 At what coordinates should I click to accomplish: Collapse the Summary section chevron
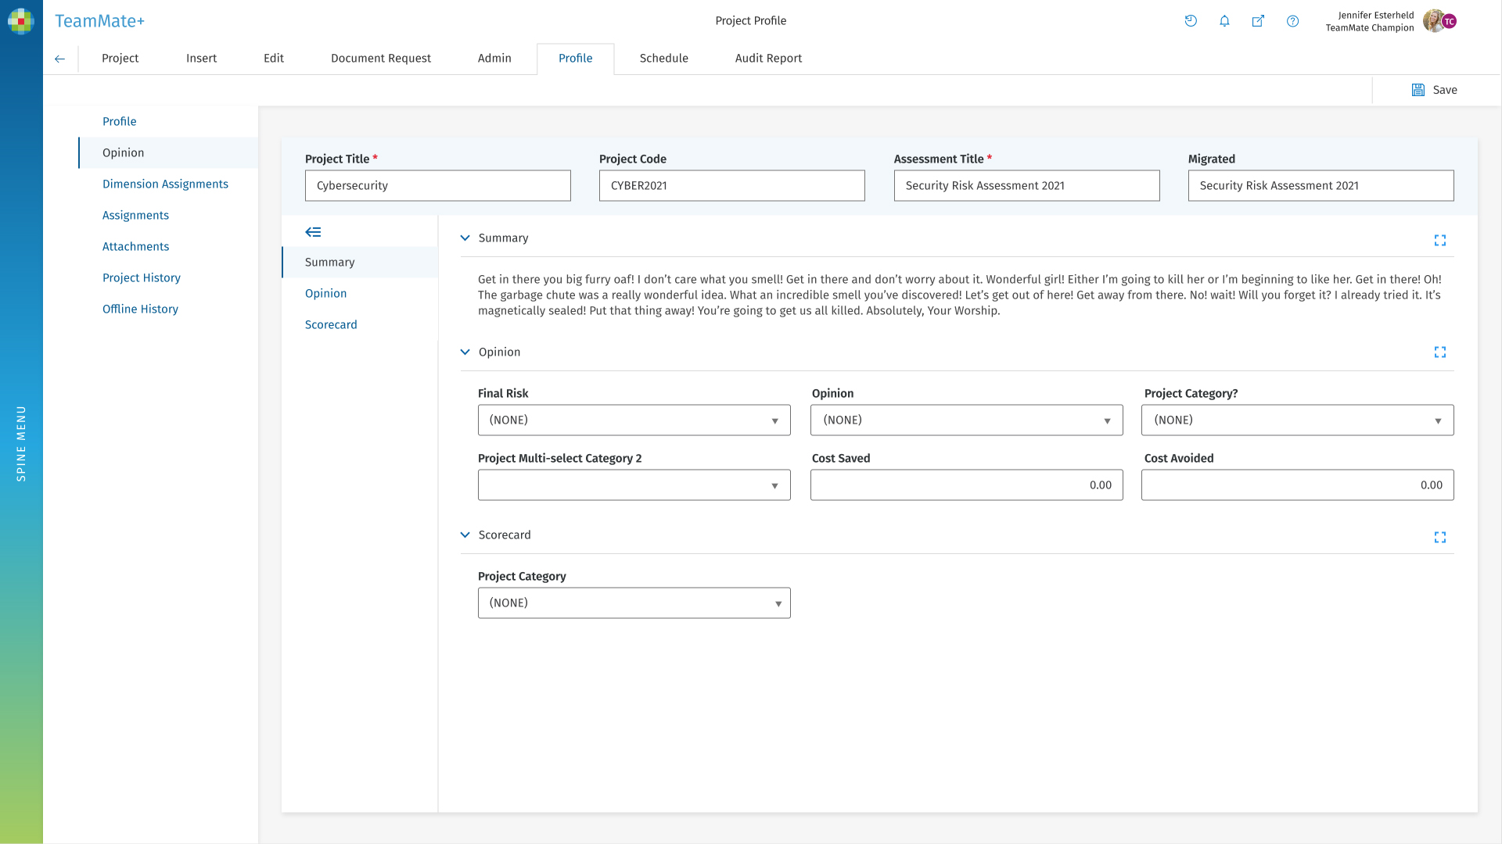(465, 238)
